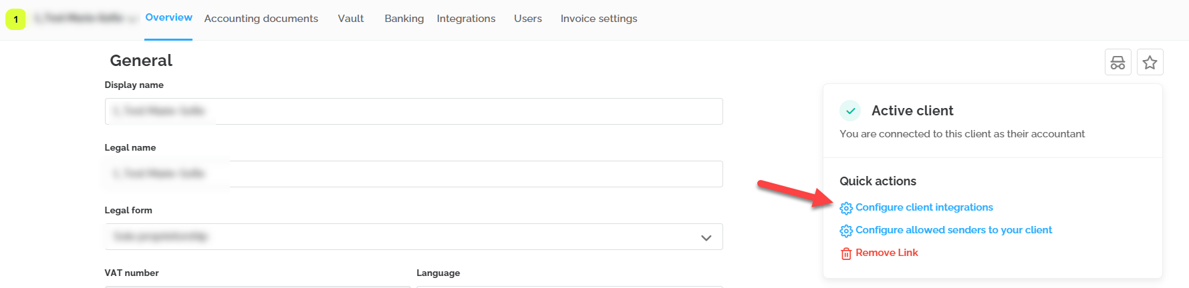This screenshot has width=1189, height=288.
Task: Click the red trash icon for Remove Link
Action: point(846,253)
